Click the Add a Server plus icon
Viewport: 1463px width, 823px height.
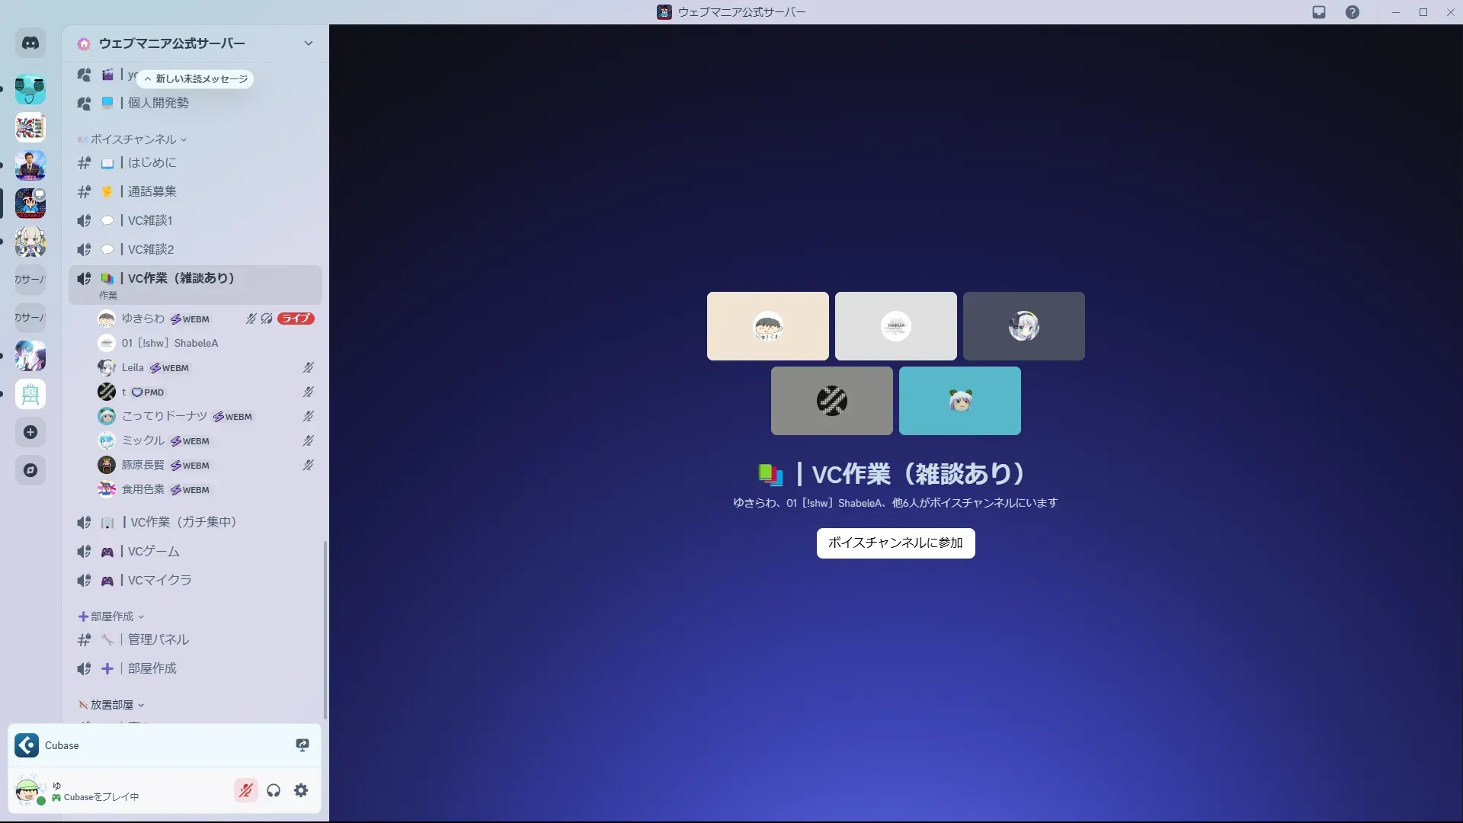pyautogui.click(x=30, y=432)
